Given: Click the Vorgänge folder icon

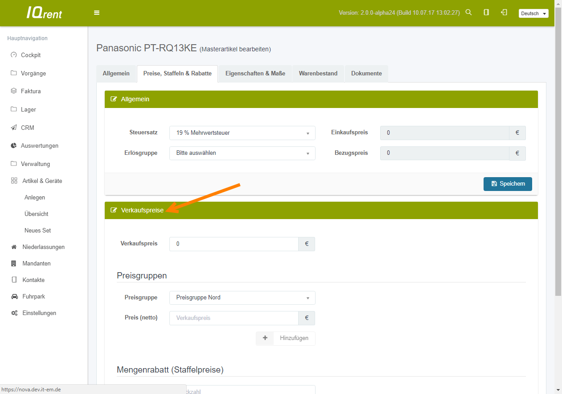Looking at the screenshot, I should click(14, 73).
